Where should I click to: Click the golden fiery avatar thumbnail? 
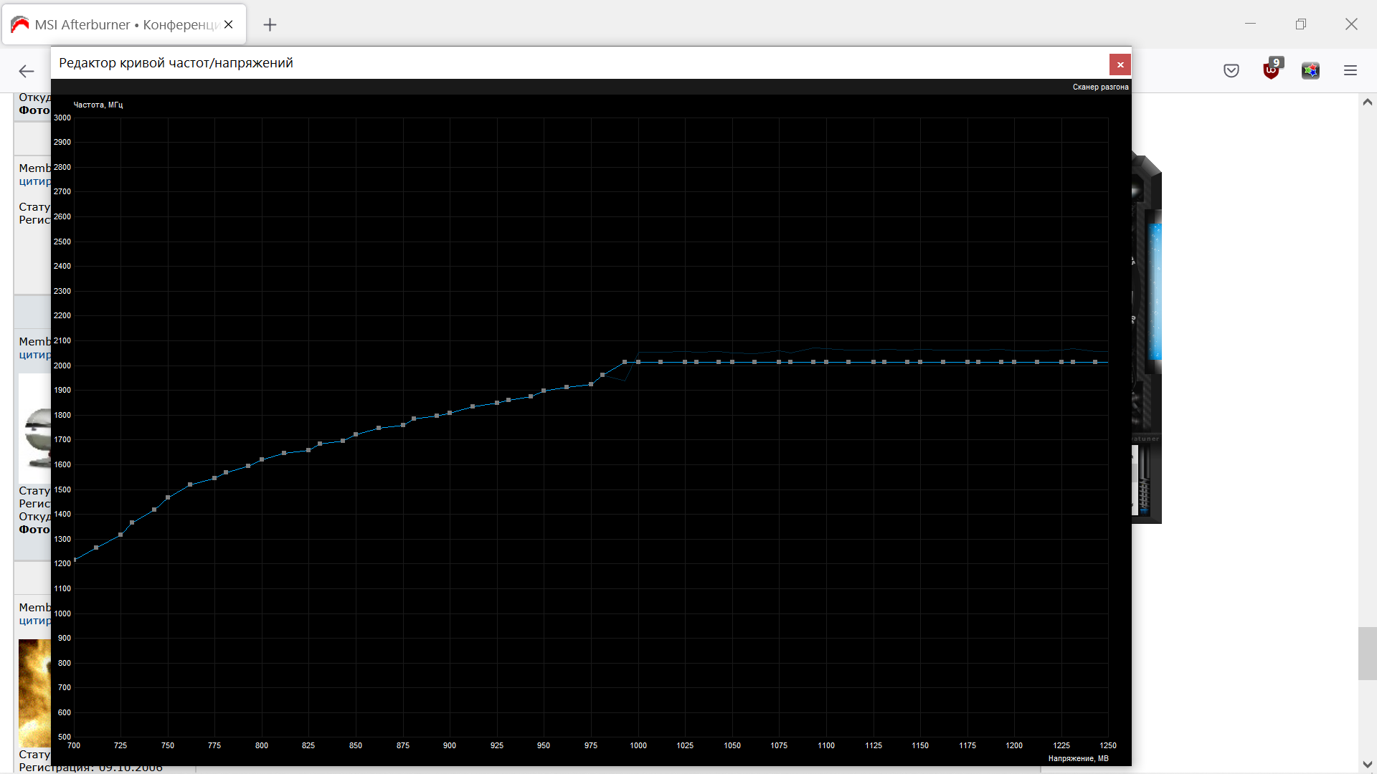pos(34,692)
